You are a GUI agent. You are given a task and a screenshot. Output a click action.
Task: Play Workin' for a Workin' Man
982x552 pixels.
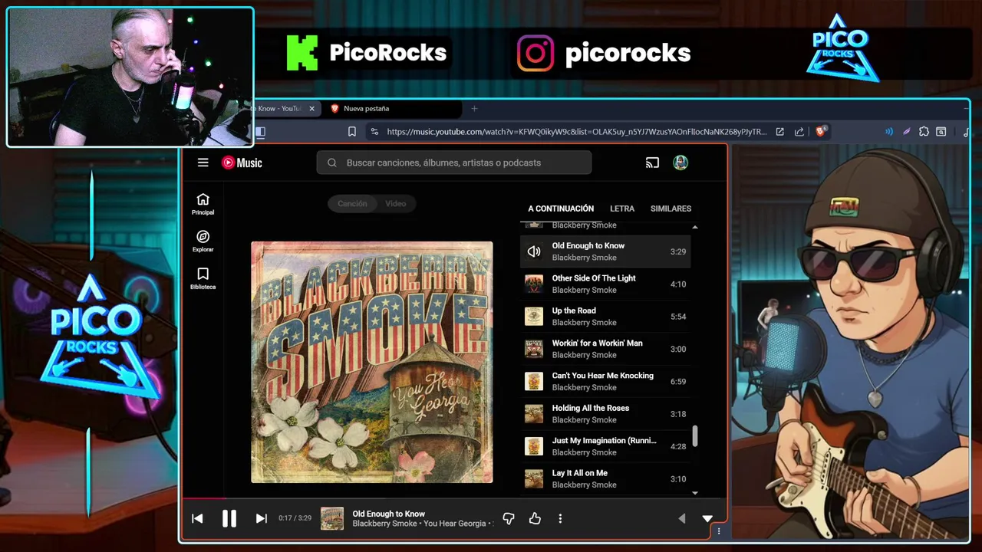[605, 349]
